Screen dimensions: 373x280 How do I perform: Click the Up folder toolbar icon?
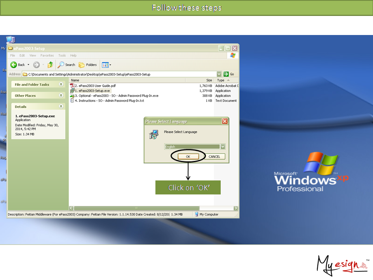point(50,65)
